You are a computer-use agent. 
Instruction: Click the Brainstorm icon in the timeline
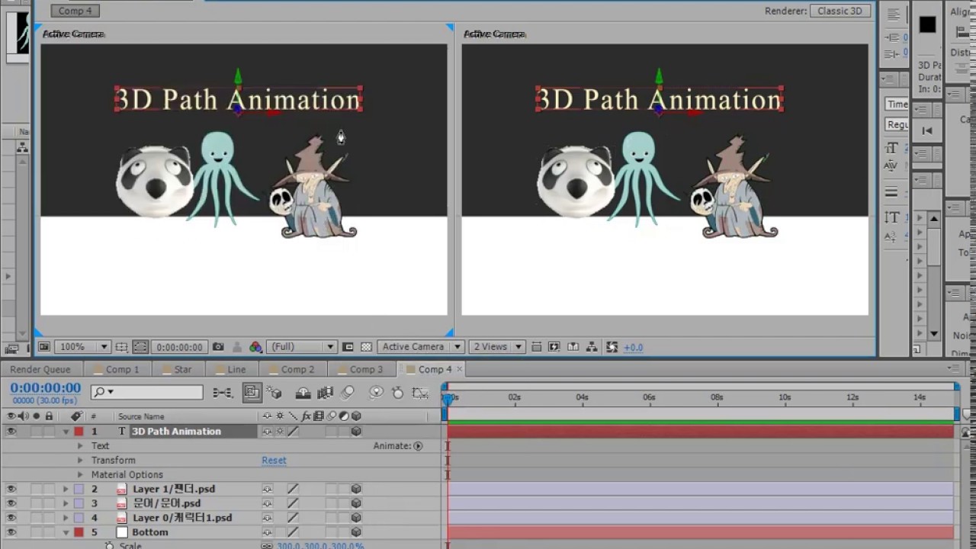point(376,393)
